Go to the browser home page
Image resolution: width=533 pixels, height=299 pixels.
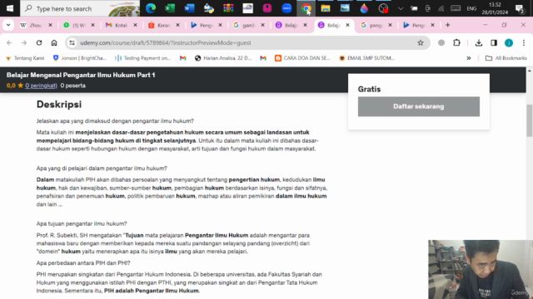coord(54,42)
